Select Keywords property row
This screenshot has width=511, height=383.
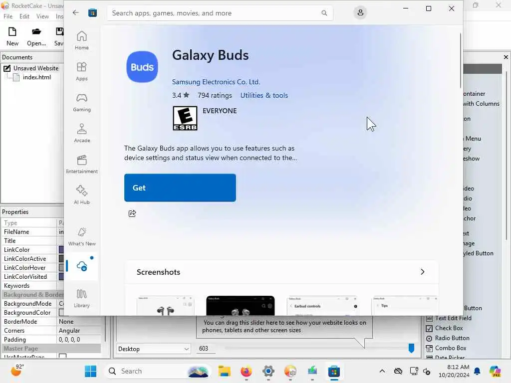click(32, 286)
